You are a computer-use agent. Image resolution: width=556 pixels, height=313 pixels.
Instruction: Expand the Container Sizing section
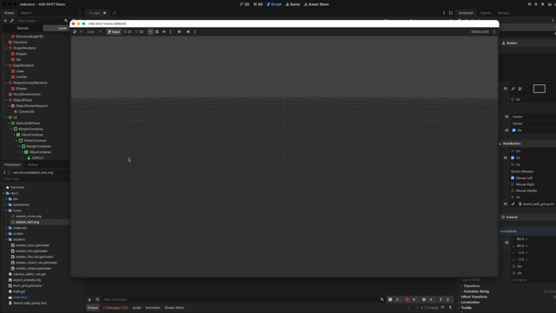pos(476,291)
